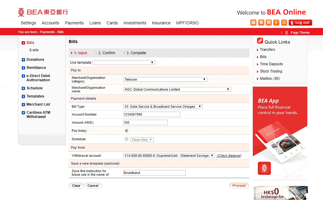Click the 3. Complete step tab
Viewport: 323px width, 201px height.
[x=136, y=53]
